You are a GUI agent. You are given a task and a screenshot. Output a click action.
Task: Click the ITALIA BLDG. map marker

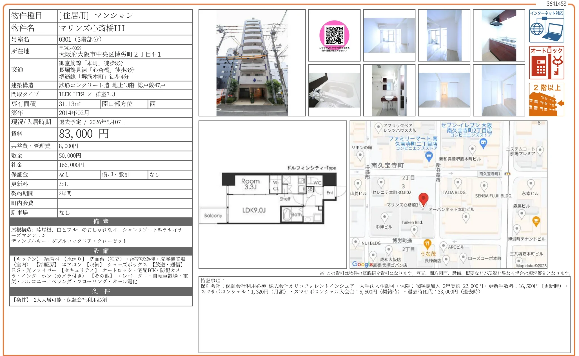[x=458, y=183]
